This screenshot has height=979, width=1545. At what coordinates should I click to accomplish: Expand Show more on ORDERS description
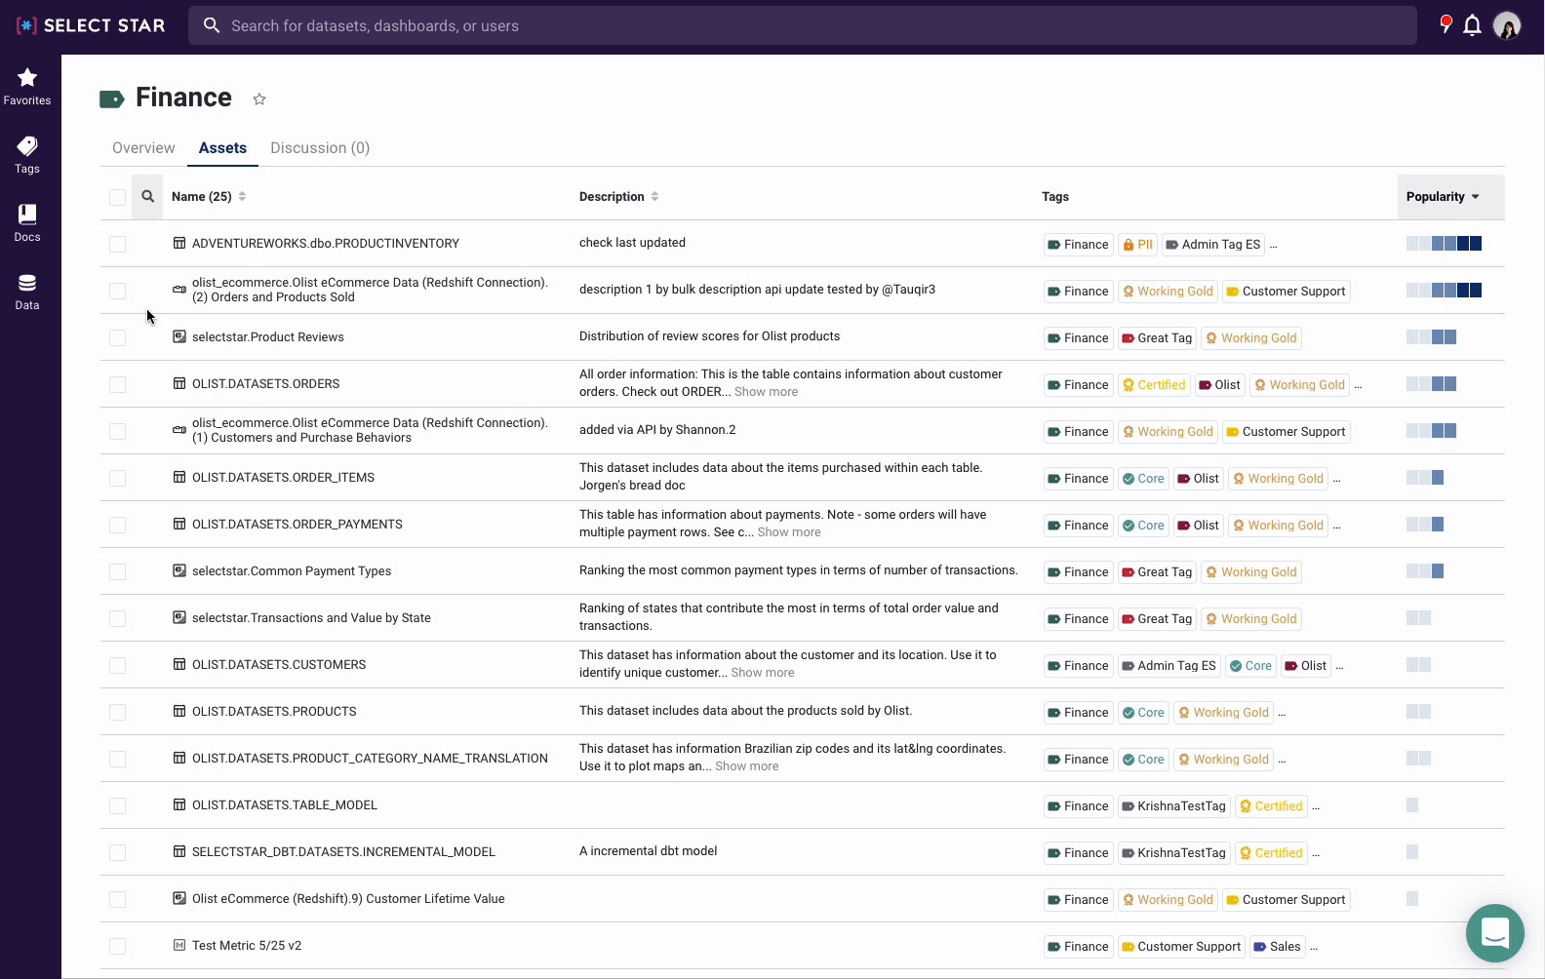pos(766,392)
